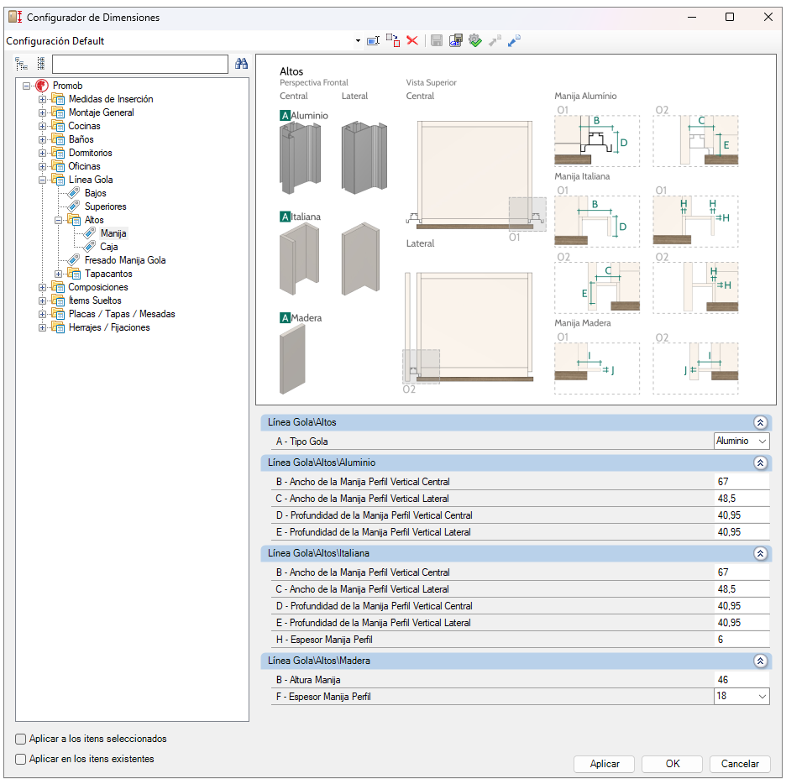The height and width of the screenshot is (784, 786).
Task: Click the red X delete configuration icon
Action: pos(412,40)
